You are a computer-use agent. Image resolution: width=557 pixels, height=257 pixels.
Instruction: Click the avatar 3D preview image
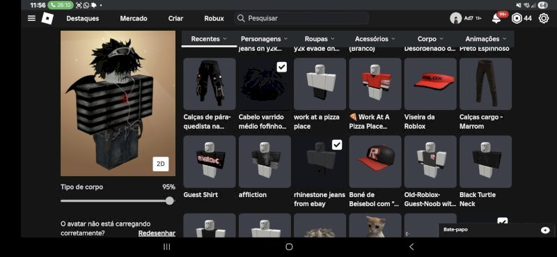[118, 104]
